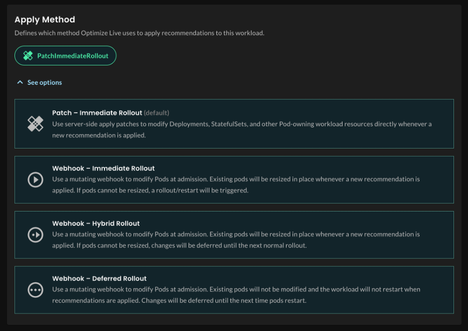
Task: Click the "(default)" label on Patch option
Action: pos(156,113)
